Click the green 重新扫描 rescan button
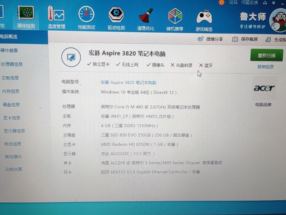This screenshot has width=286, height=215. pyautogui.click(x=267, y=55)
